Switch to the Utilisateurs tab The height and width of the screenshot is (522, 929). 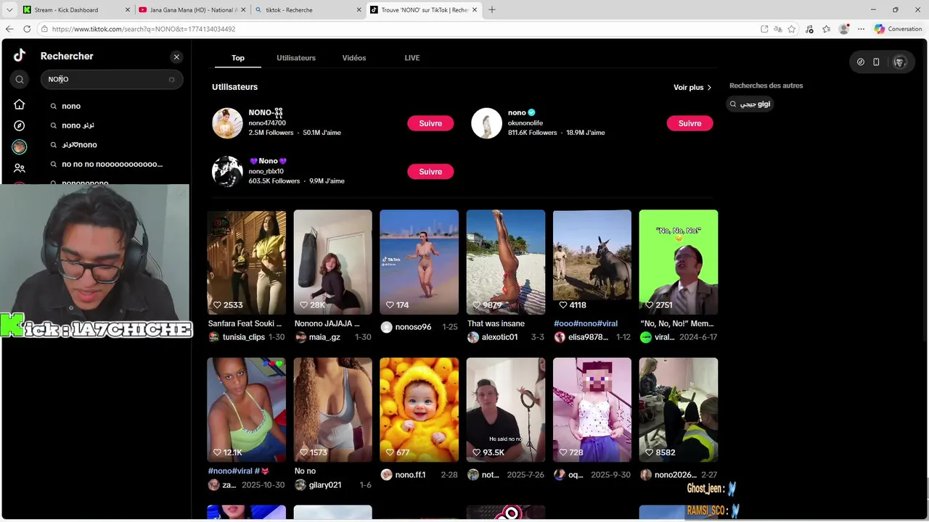point(296,58)
